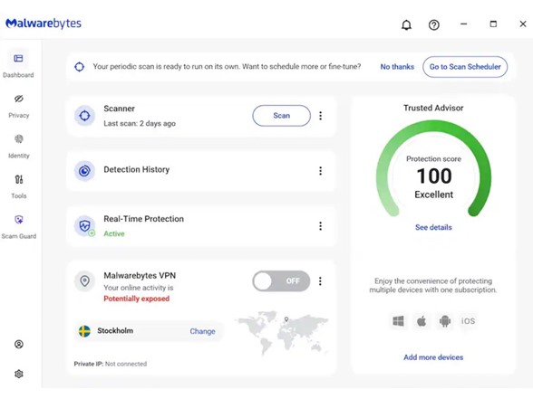Change the Stockholm VPN location
The image size is (533, 399).
point(202,331)
